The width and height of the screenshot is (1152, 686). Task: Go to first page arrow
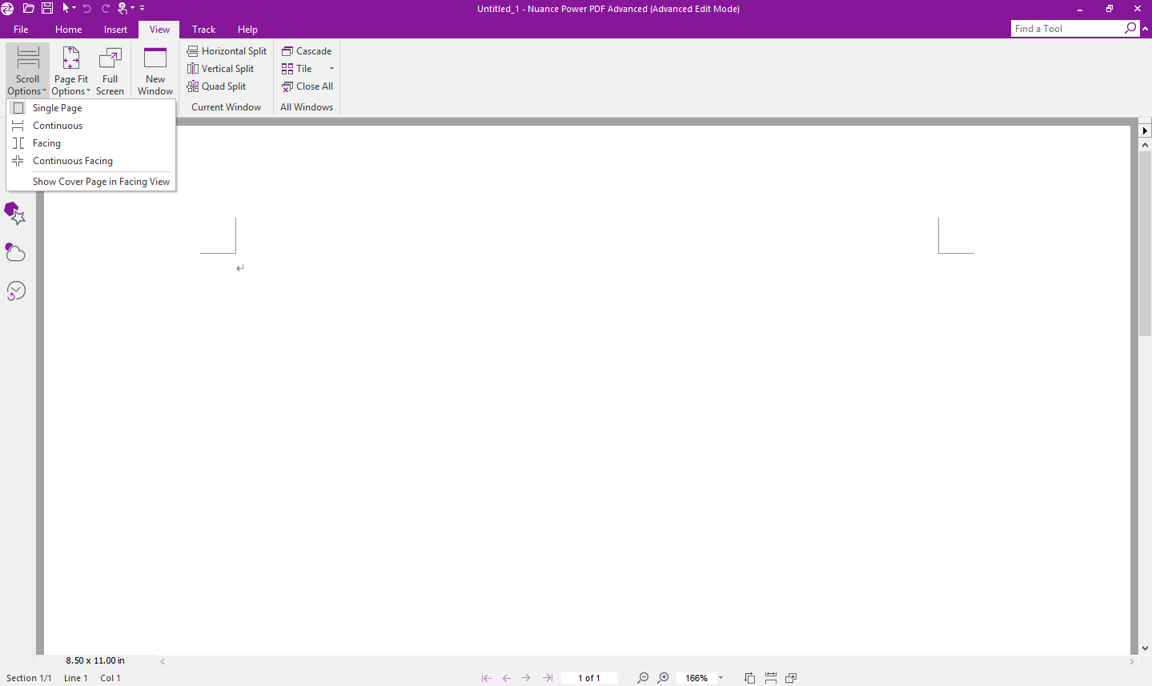(x=486, y=678)
